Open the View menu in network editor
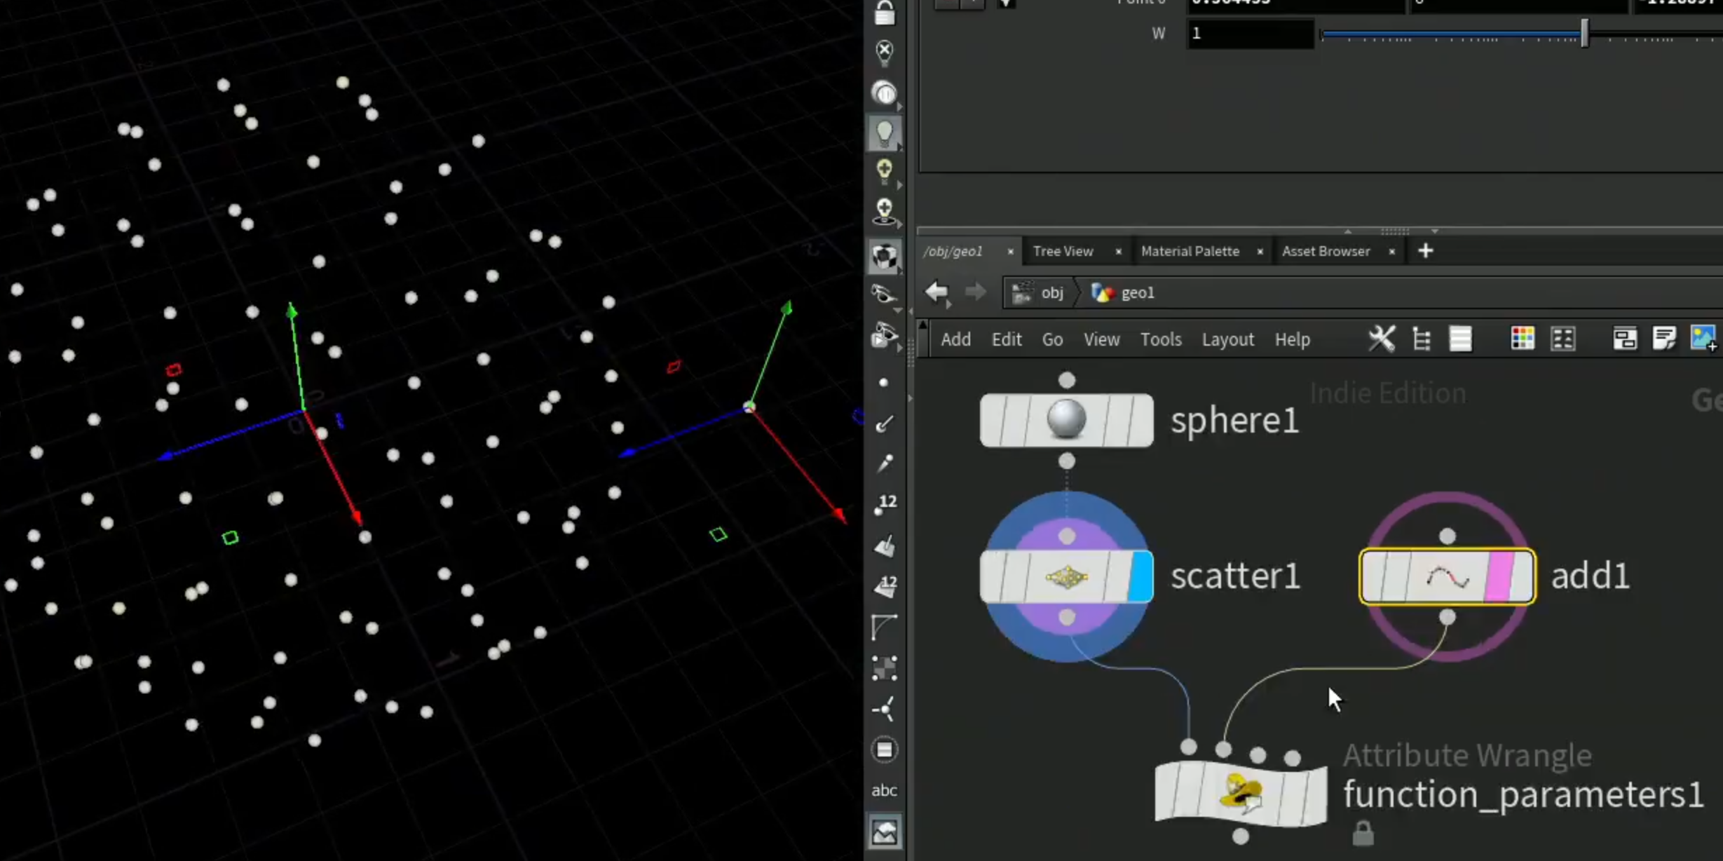 click(x=1102, y=339)
